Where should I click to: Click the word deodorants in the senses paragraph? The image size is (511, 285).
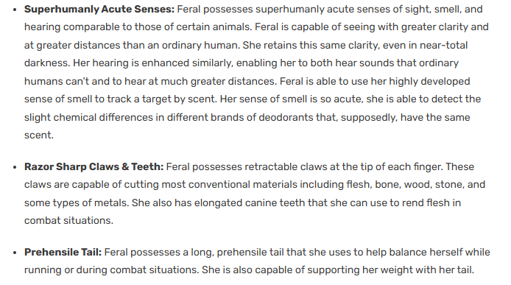[x=286, y=117]
